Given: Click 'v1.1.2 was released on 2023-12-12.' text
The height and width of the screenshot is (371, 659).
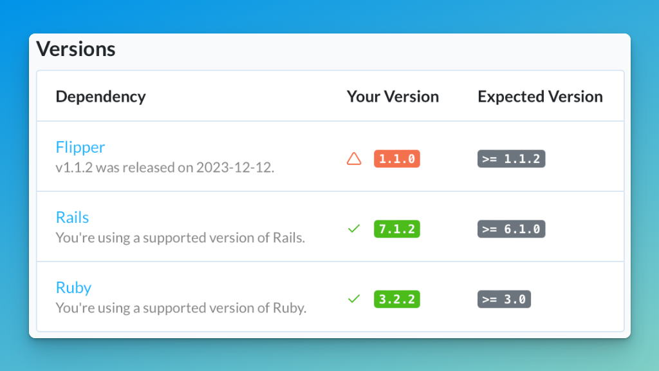Looking at the screenshot, I should click(165, 167).
